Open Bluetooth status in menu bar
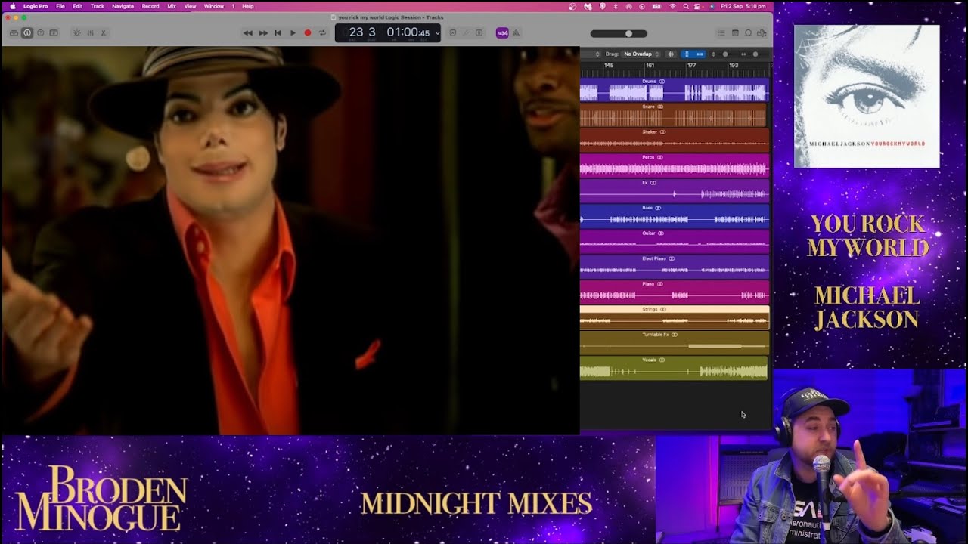 tap(616, 6)
